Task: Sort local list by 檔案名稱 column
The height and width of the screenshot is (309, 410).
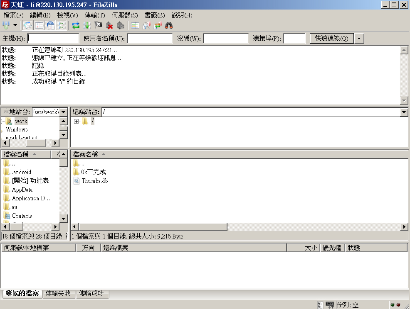Action: point(26,154)
